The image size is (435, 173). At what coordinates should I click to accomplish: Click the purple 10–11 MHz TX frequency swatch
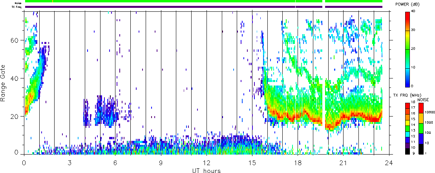click(408, 145)
